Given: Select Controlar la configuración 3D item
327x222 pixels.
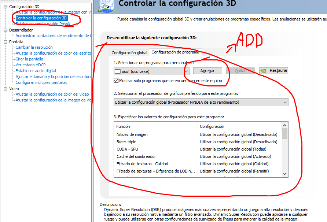Looking at the screenshot, I should pyautogui.click(x=41, y=18).
